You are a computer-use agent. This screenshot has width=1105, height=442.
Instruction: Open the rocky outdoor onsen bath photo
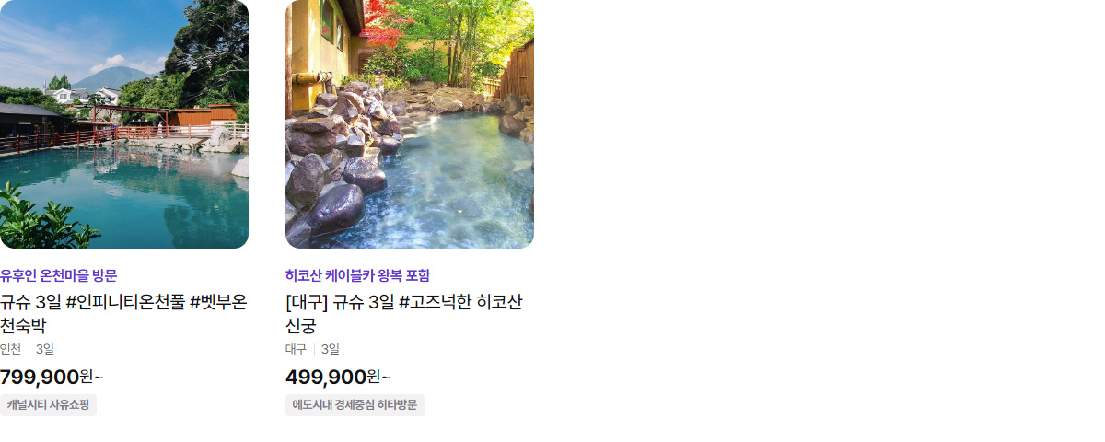click(x=410, y=124)
